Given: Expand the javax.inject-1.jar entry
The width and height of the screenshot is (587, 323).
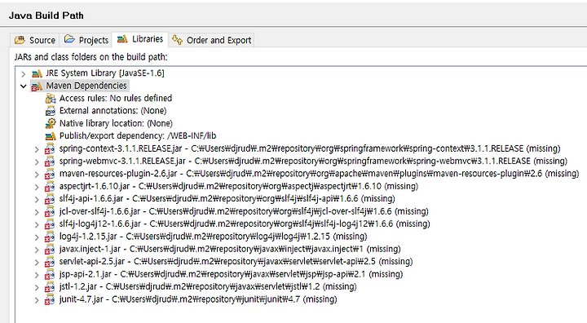Looking at the screenshot, I should pyautogui.click(x=37, y=250).
